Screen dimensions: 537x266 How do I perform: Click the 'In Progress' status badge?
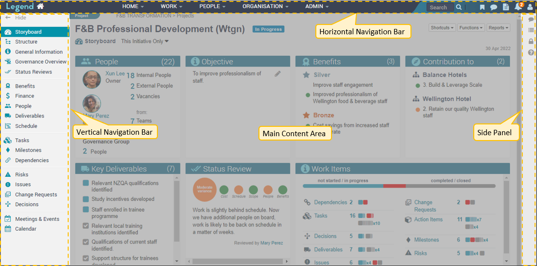269,29
